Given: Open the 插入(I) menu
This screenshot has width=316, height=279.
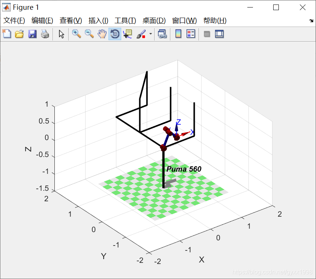Looking at the screenshot, I should tap(98, 21).
